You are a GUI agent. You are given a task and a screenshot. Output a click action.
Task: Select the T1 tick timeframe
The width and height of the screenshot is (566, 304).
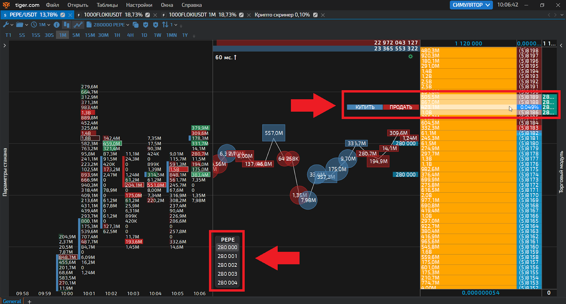click(x=8, y=35)
